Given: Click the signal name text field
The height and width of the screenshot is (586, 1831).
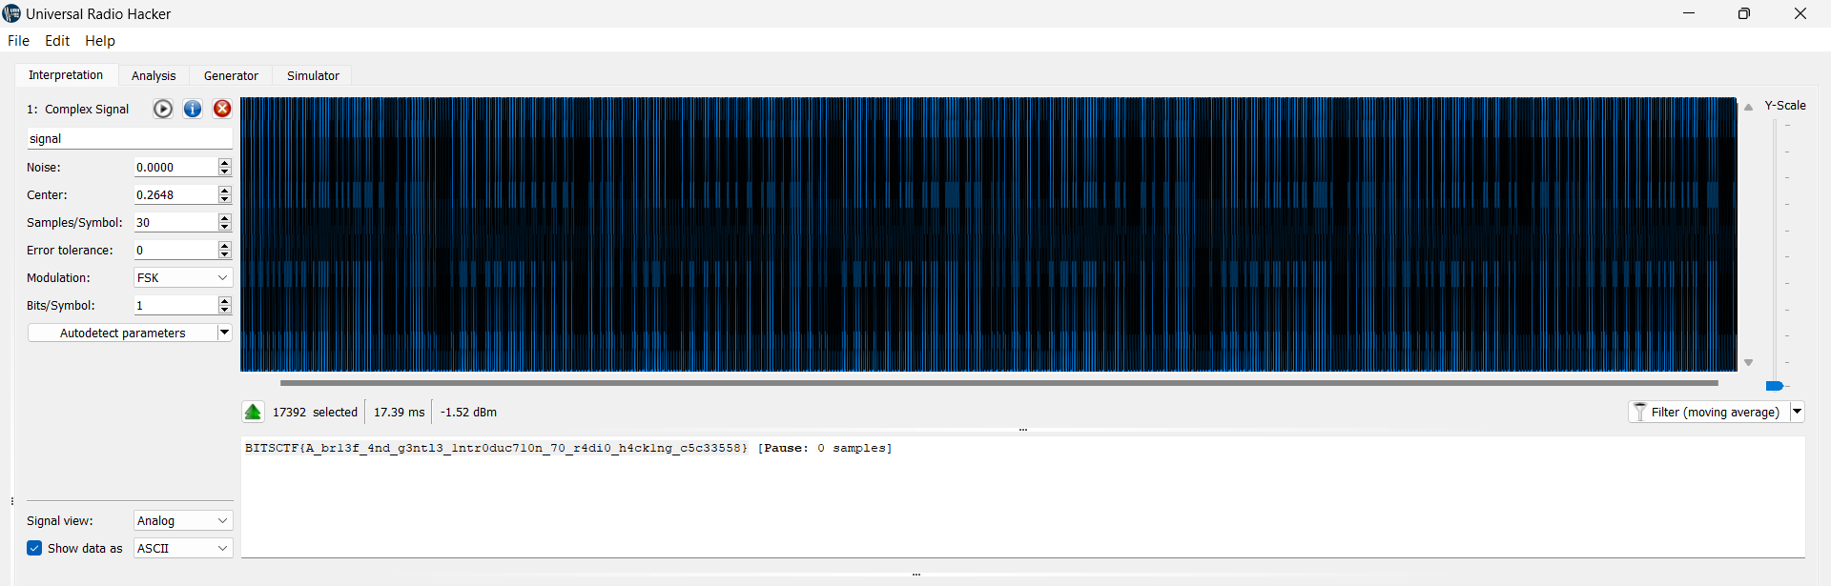Looking at the screenshot, I should 129,138.
